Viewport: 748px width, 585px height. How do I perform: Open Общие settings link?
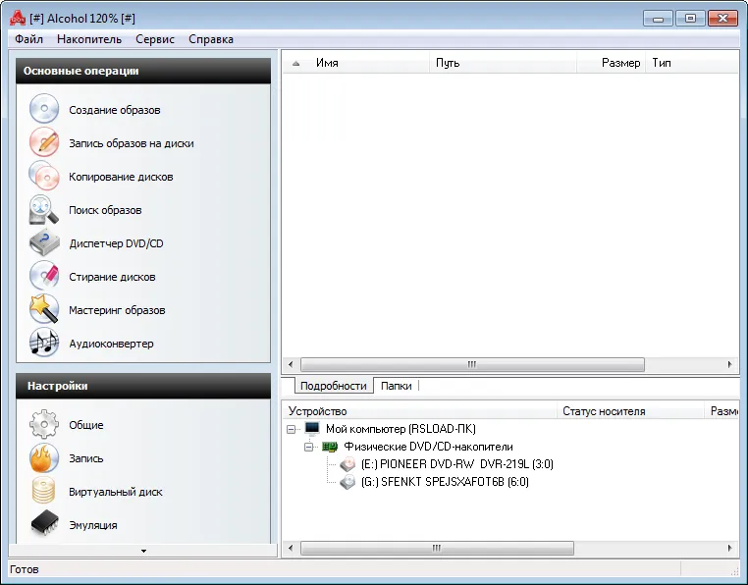click(x=85, y=425)
